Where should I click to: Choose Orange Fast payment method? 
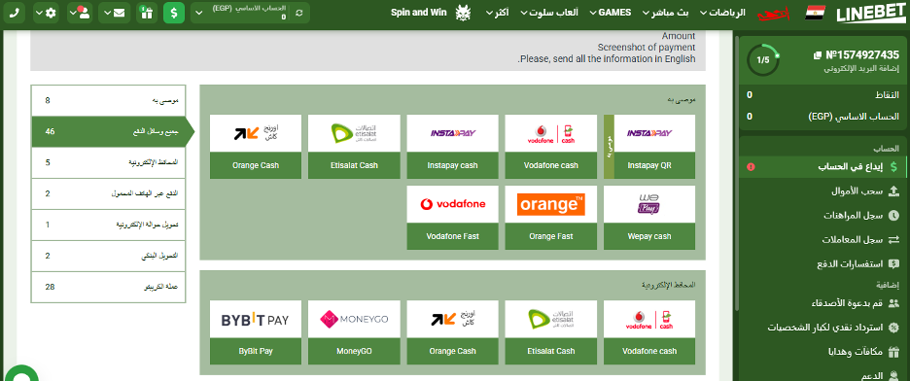[550, 218]
